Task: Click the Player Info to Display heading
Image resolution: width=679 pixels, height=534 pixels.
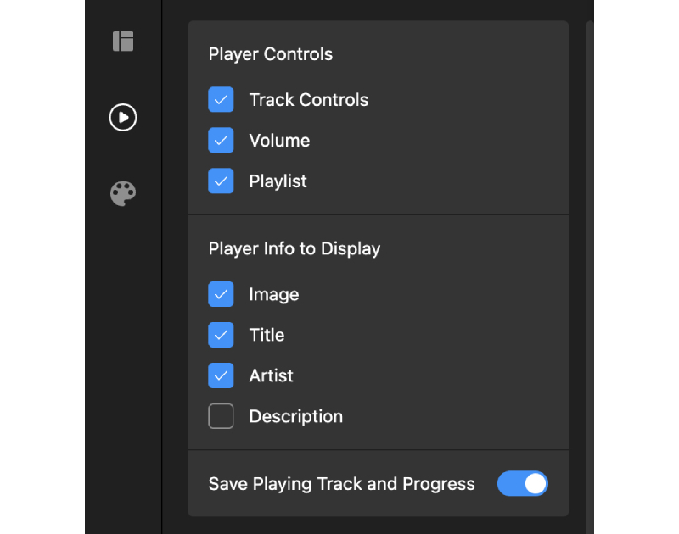Action: click(x=294, y=248)
